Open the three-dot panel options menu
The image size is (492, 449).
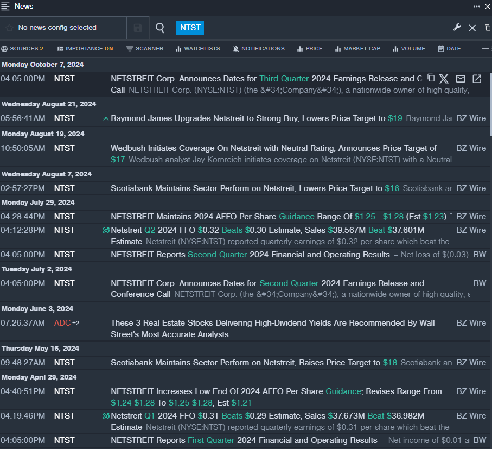[476, 7]
